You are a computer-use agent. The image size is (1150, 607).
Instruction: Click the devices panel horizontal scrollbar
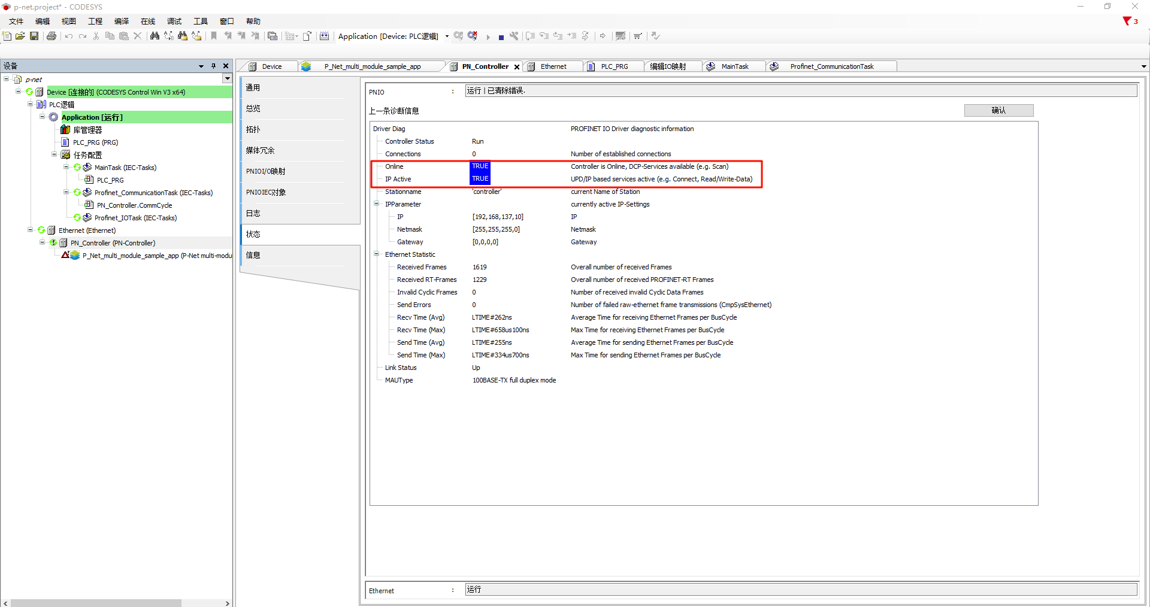[x=96, y=603]
